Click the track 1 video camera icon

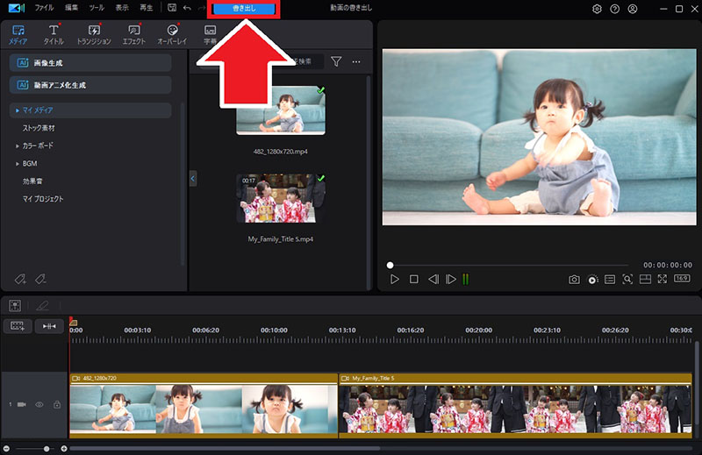(22, 404)
